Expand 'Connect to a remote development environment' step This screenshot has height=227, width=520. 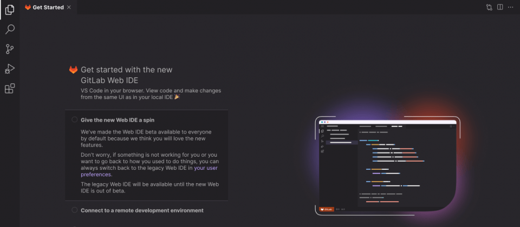[142, 210]
